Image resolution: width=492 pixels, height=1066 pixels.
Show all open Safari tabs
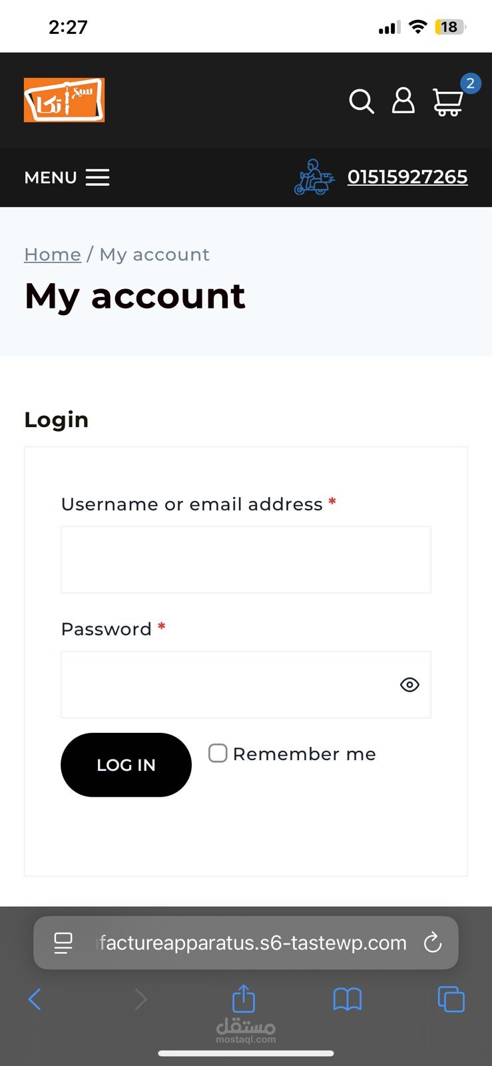(x=451, y=999)
